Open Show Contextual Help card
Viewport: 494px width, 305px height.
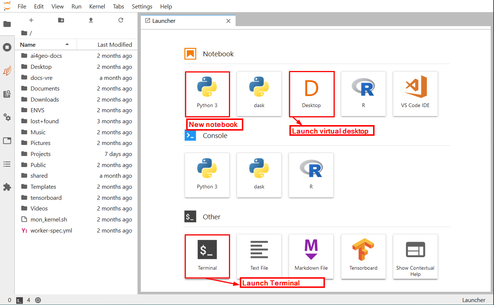pos(415,256)
